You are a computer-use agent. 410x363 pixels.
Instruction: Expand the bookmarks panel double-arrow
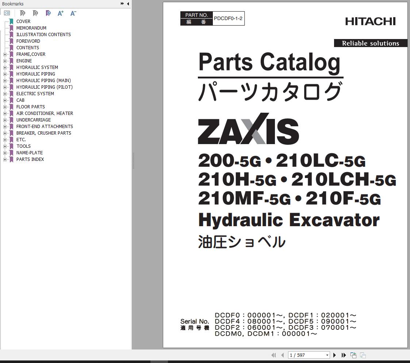coord(122,4)
